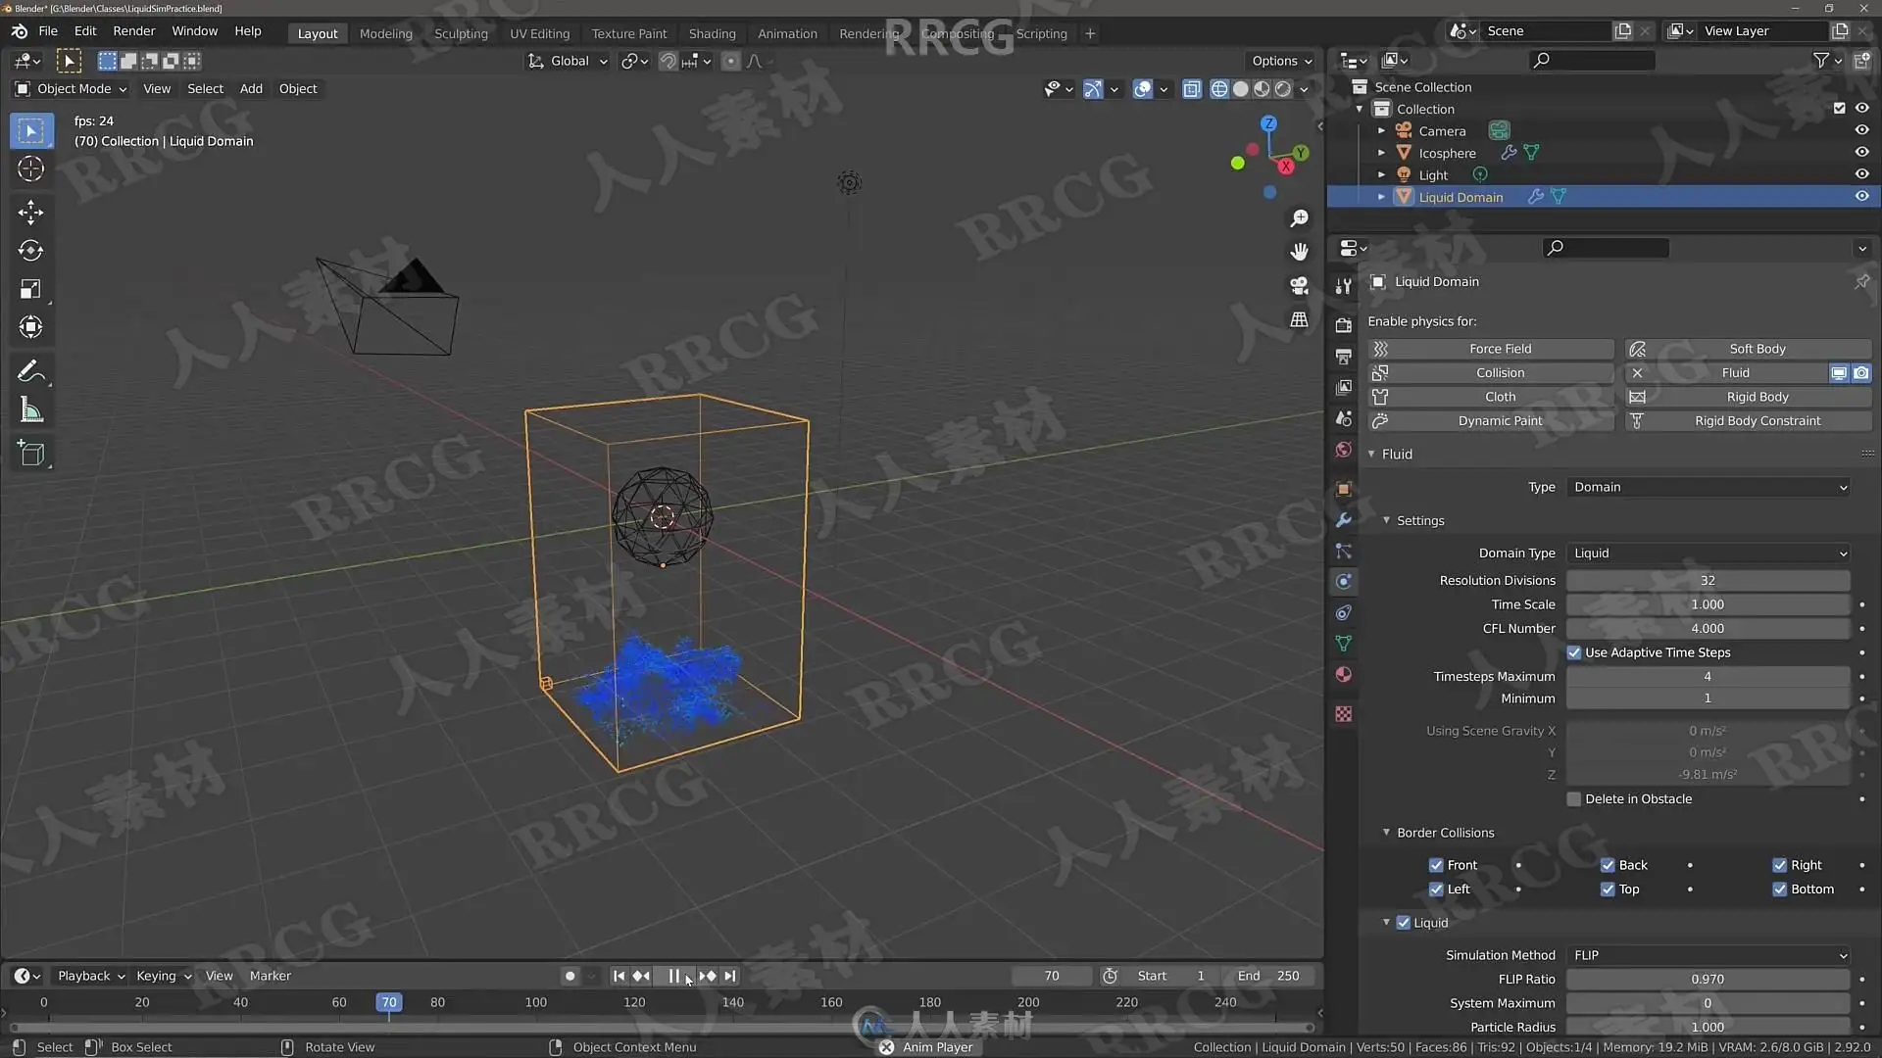Expand Liquid Domain in the outliner
Viewport: 1882px width, 1058px height.
tap(1381, 197)
